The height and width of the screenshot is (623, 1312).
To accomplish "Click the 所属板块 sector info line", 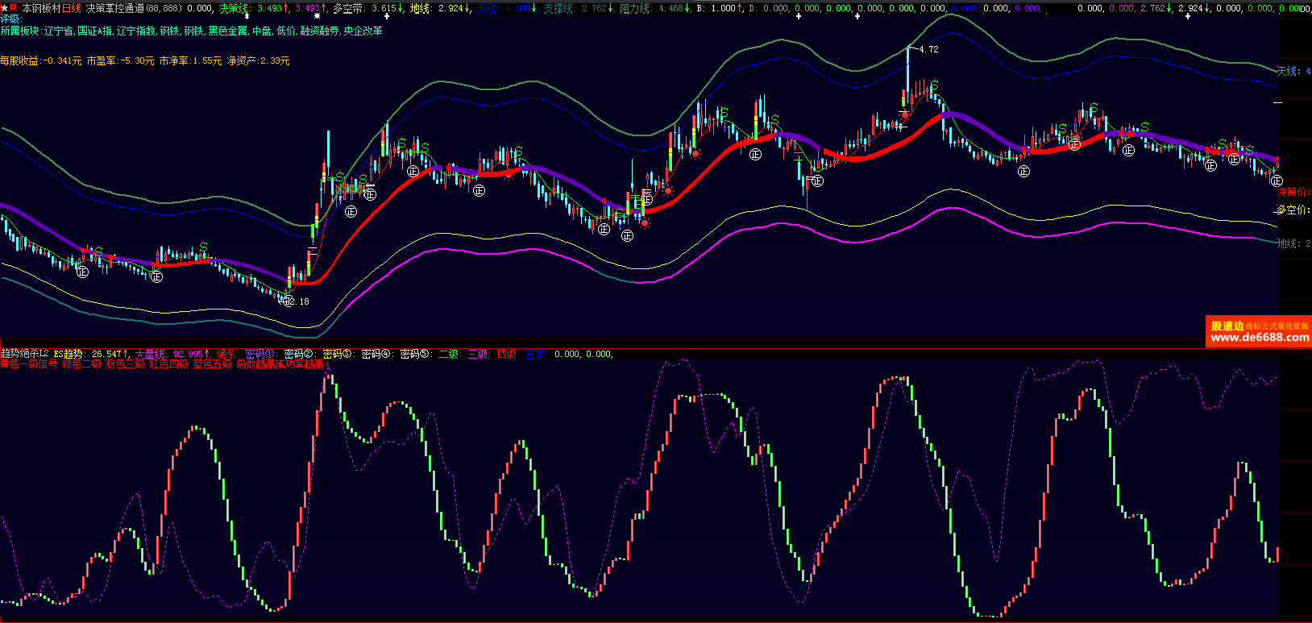I will 192,31.
